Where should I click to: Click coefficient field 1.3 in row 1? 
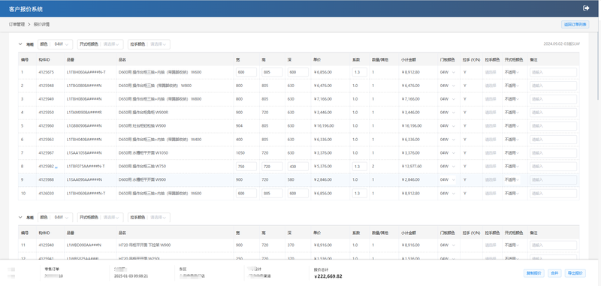click(x=359, y=72)
